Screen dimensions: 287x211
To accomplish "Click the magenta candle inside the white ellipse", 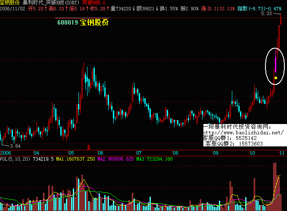I will click(275, 65).
